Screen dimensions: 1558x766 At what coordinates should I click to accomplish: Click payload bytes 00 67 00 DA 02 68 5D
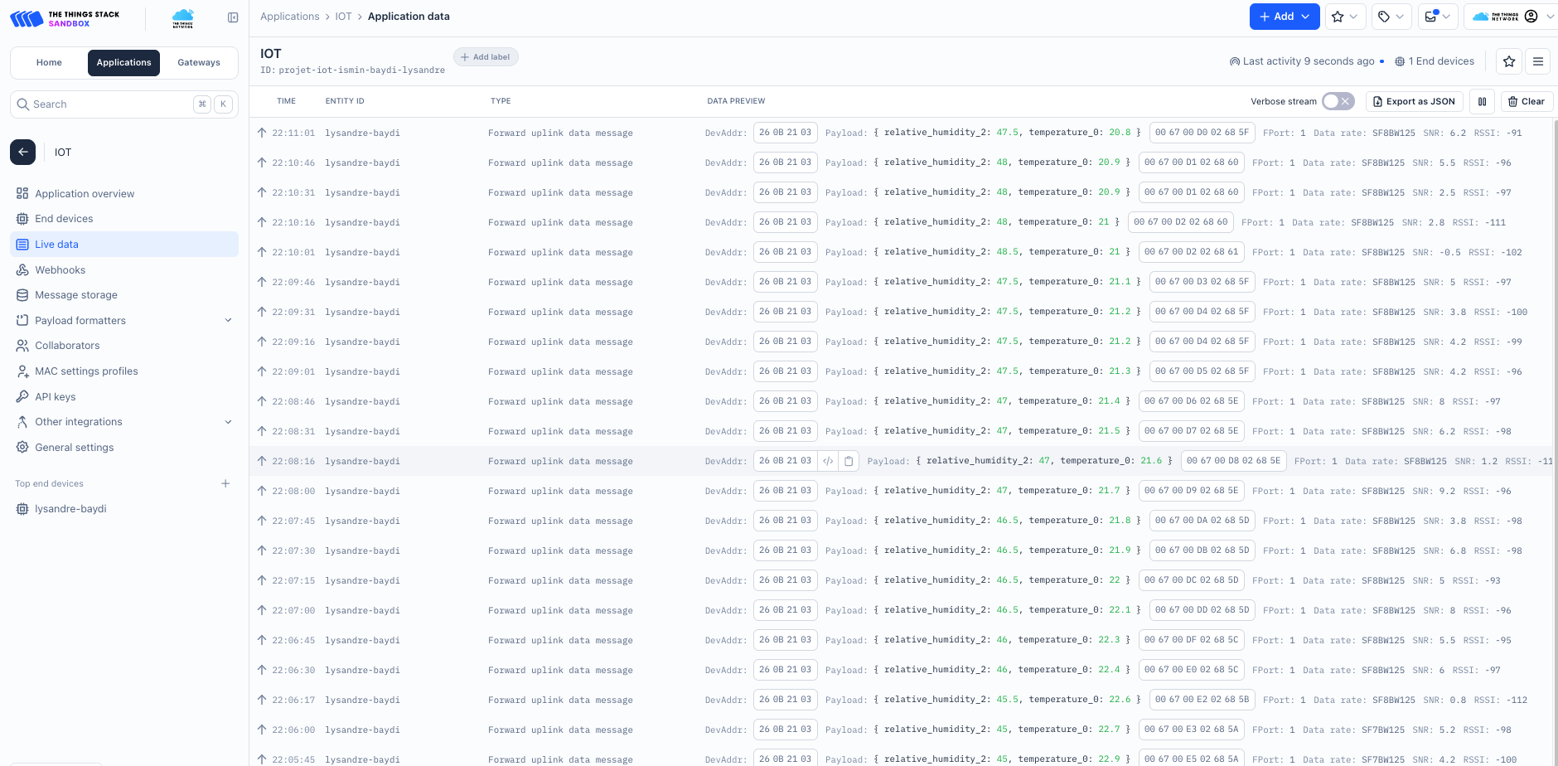click(1202, 521)
